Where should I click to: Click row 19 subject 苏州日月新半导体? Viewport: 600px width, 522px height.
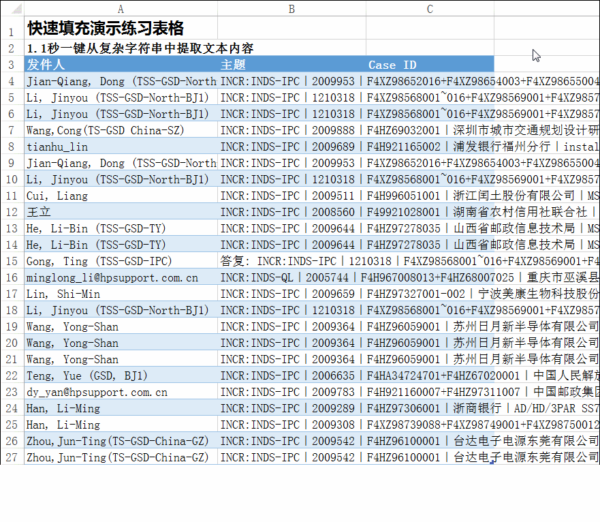coord(291,326)
